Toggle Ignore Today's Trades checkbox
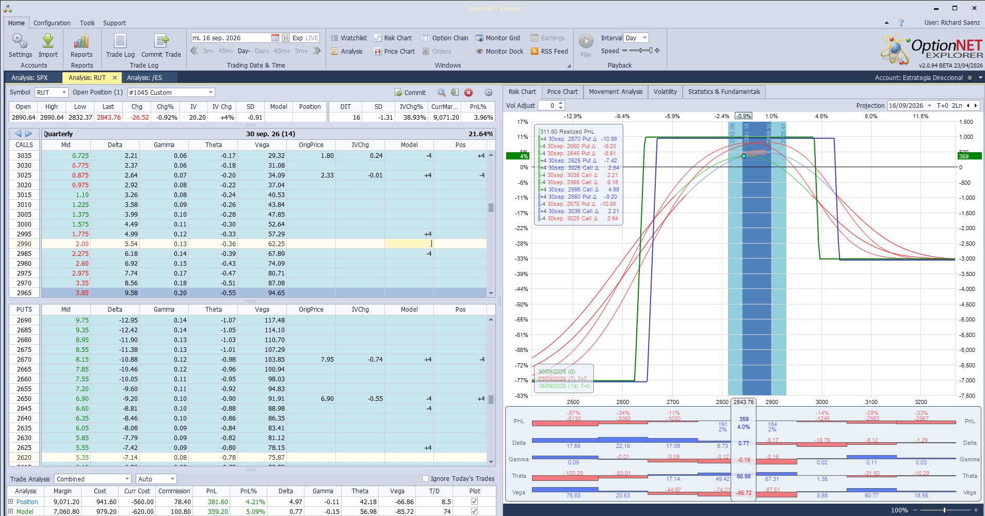 [x=426, y=479]
